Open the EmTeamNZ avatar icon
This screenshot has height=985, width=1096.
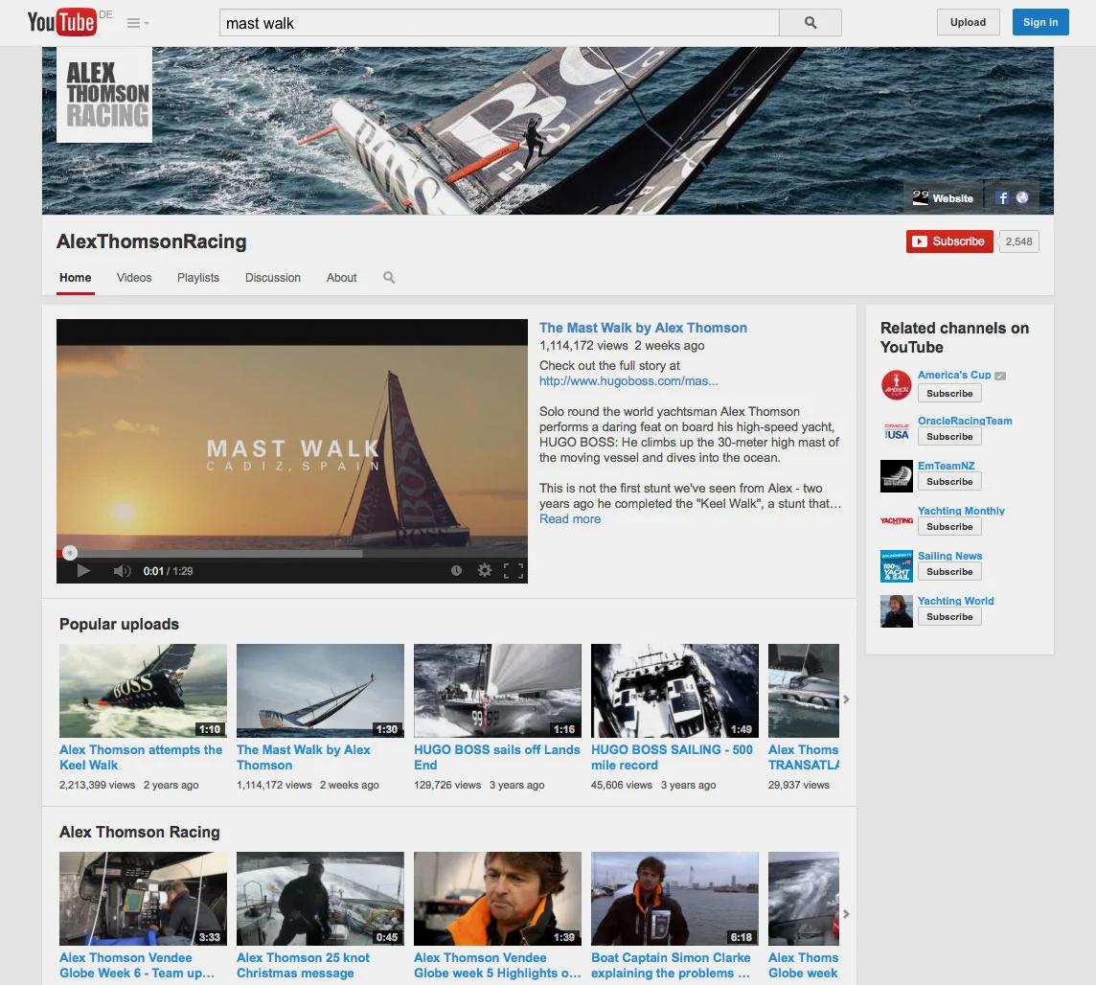coord(896,476)
